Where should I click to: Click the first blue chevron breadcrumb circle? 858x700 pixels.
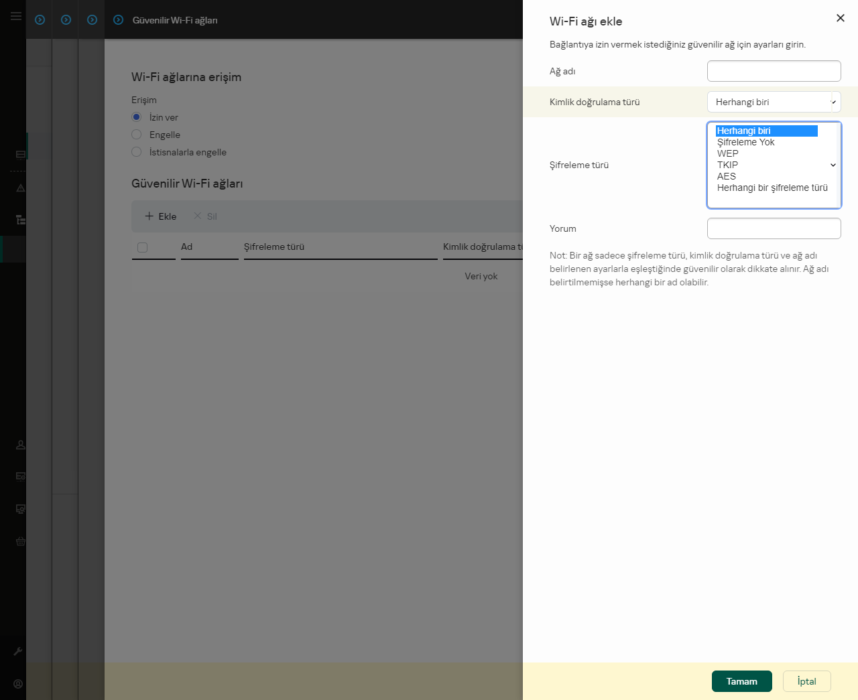40,19
